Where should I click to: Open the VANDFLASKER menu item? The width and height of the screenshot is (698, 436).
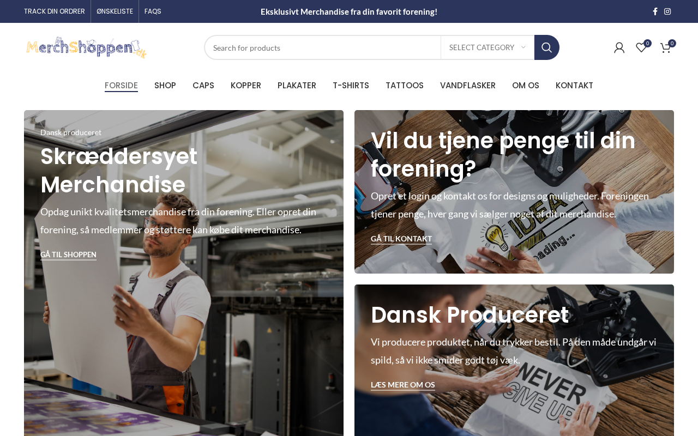(468, 86)
